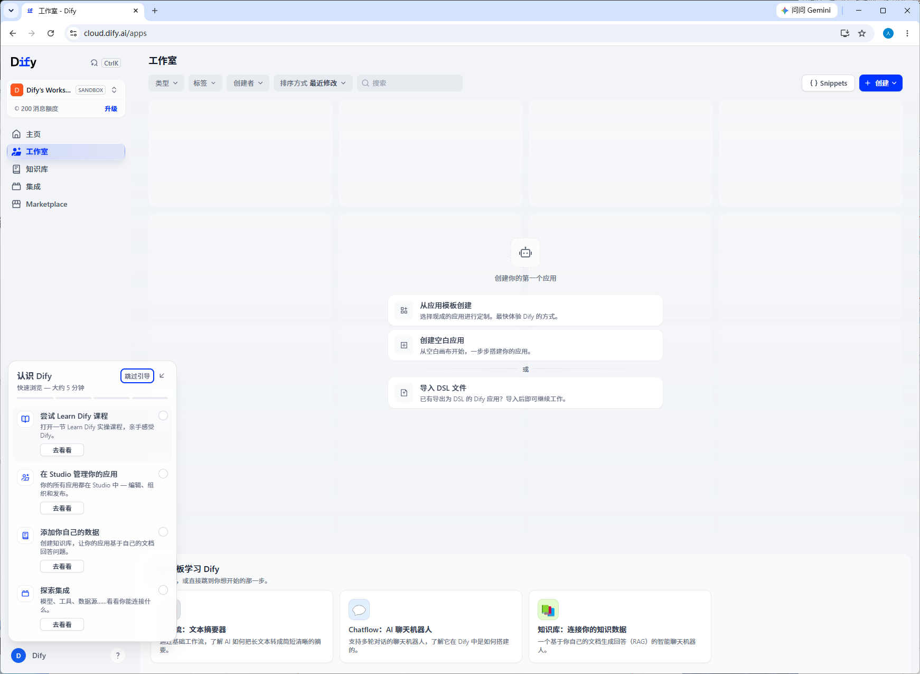Expand the workspace switcher chevrons
Viewport: 920px width, 674px height.
(x=114, y=90)
